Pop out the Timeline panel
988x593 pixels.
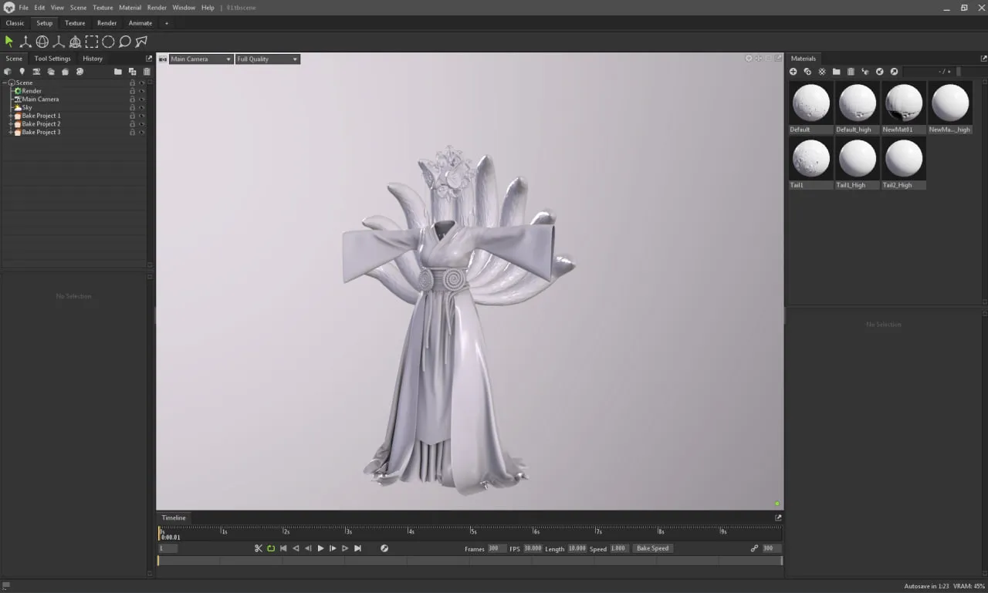778,517
